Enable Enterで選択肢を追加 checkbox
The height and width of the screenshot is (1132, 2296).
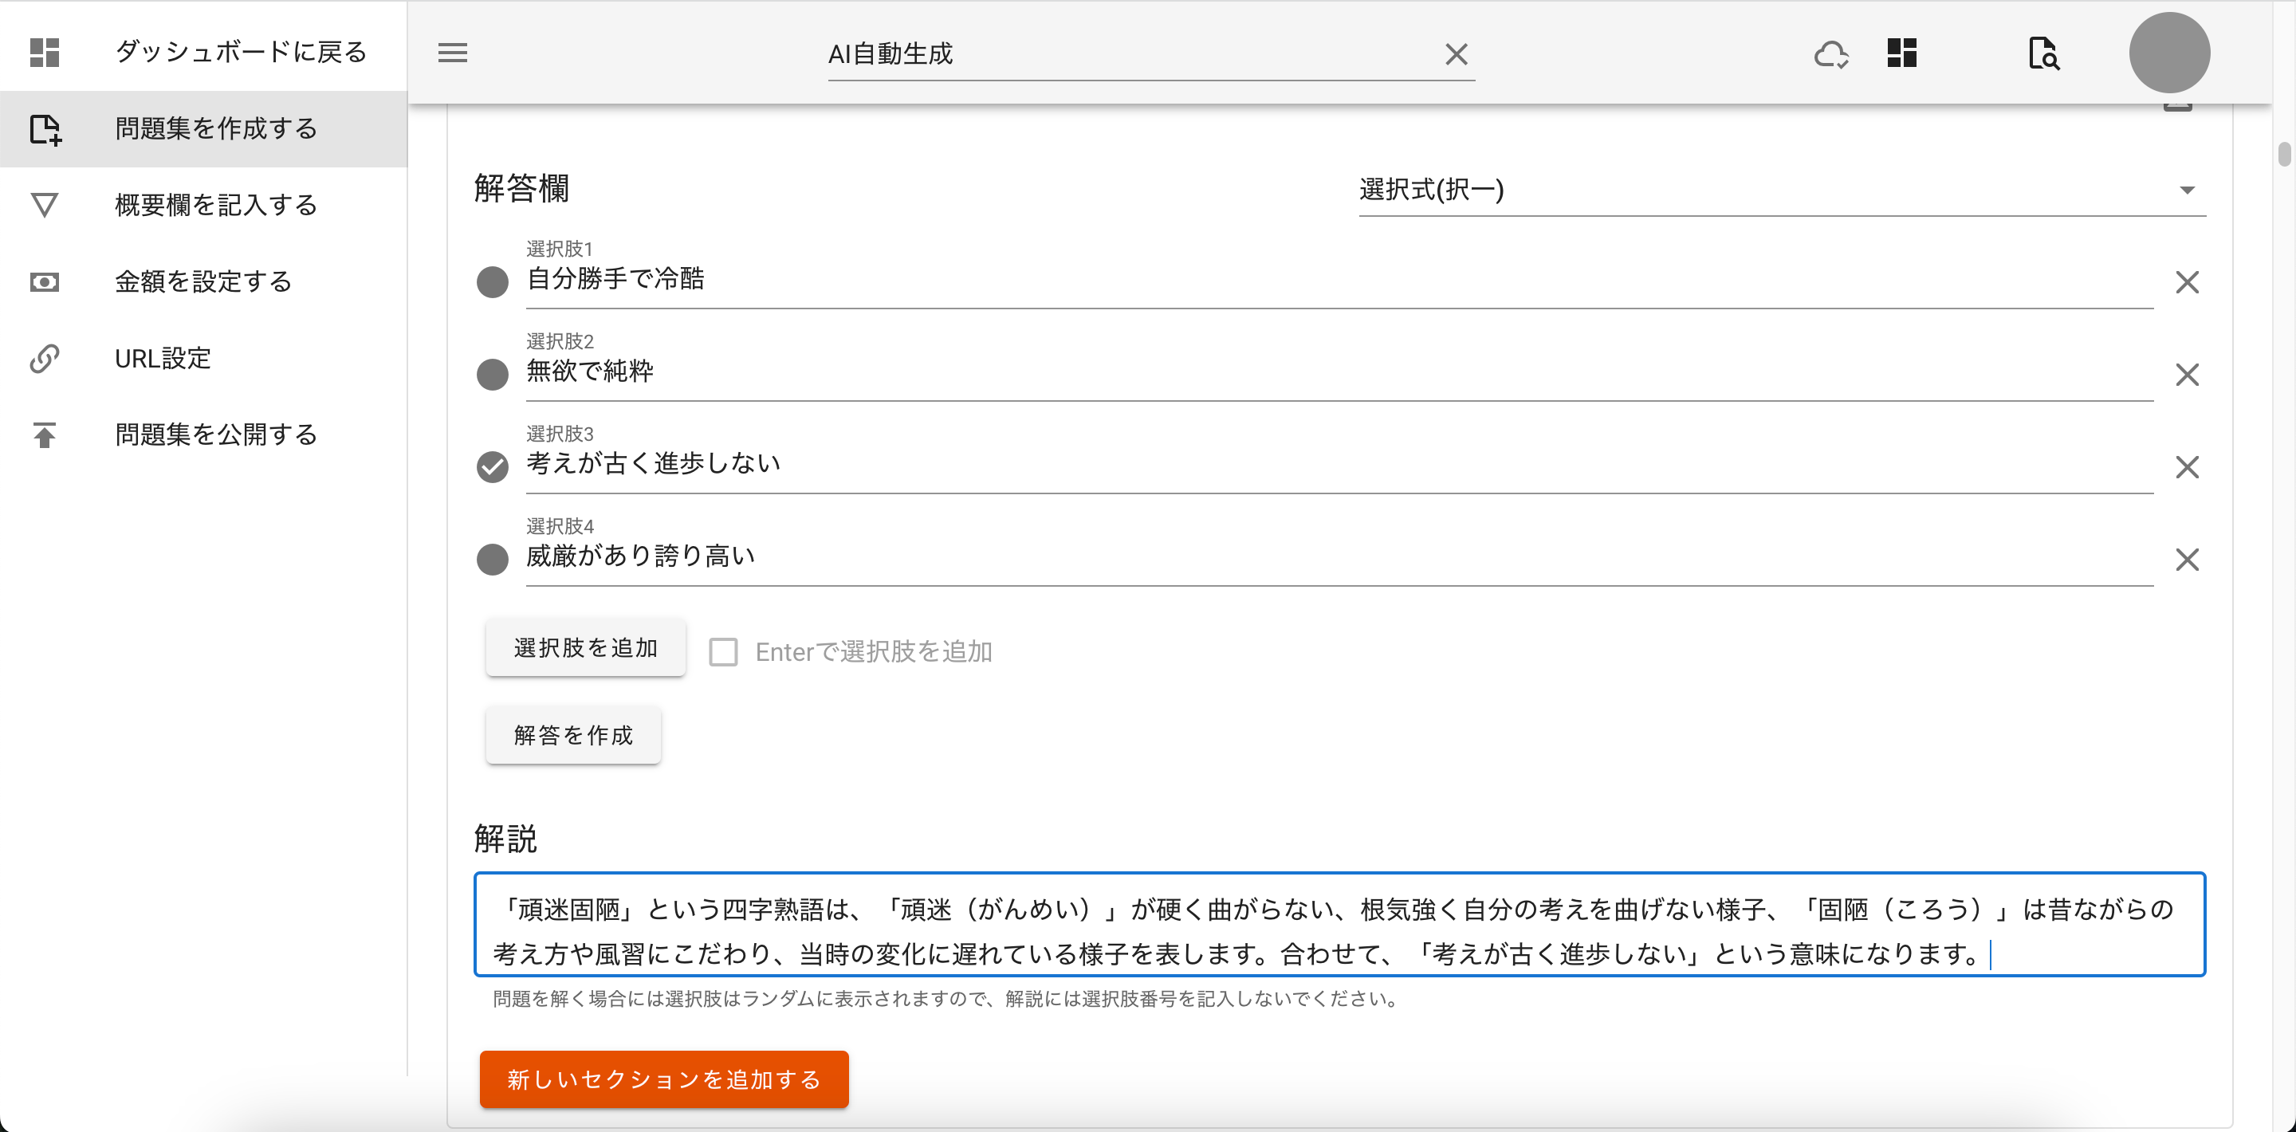pyautogui.click(x=723, y=651)
